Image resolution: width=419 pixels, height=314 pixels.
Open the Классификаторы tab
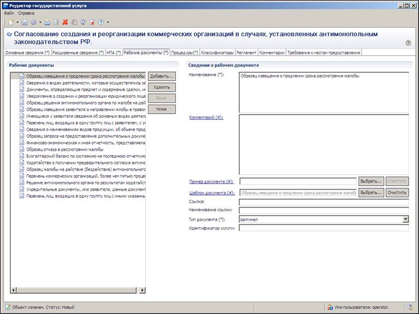coord(217,52)
